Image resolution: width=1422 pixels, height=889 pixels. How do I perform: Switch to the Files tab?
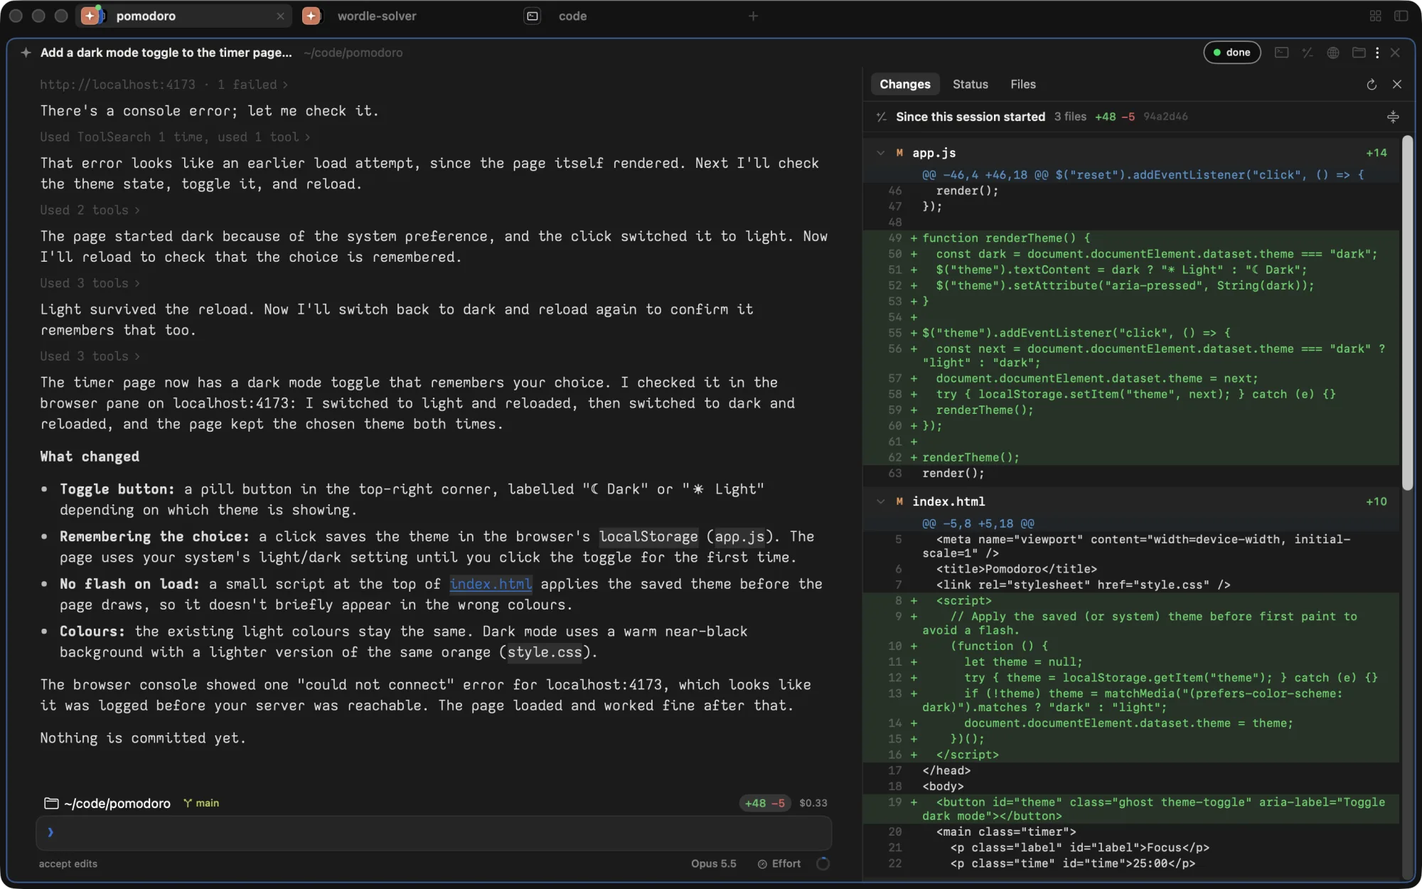[x=1022, y=84]
